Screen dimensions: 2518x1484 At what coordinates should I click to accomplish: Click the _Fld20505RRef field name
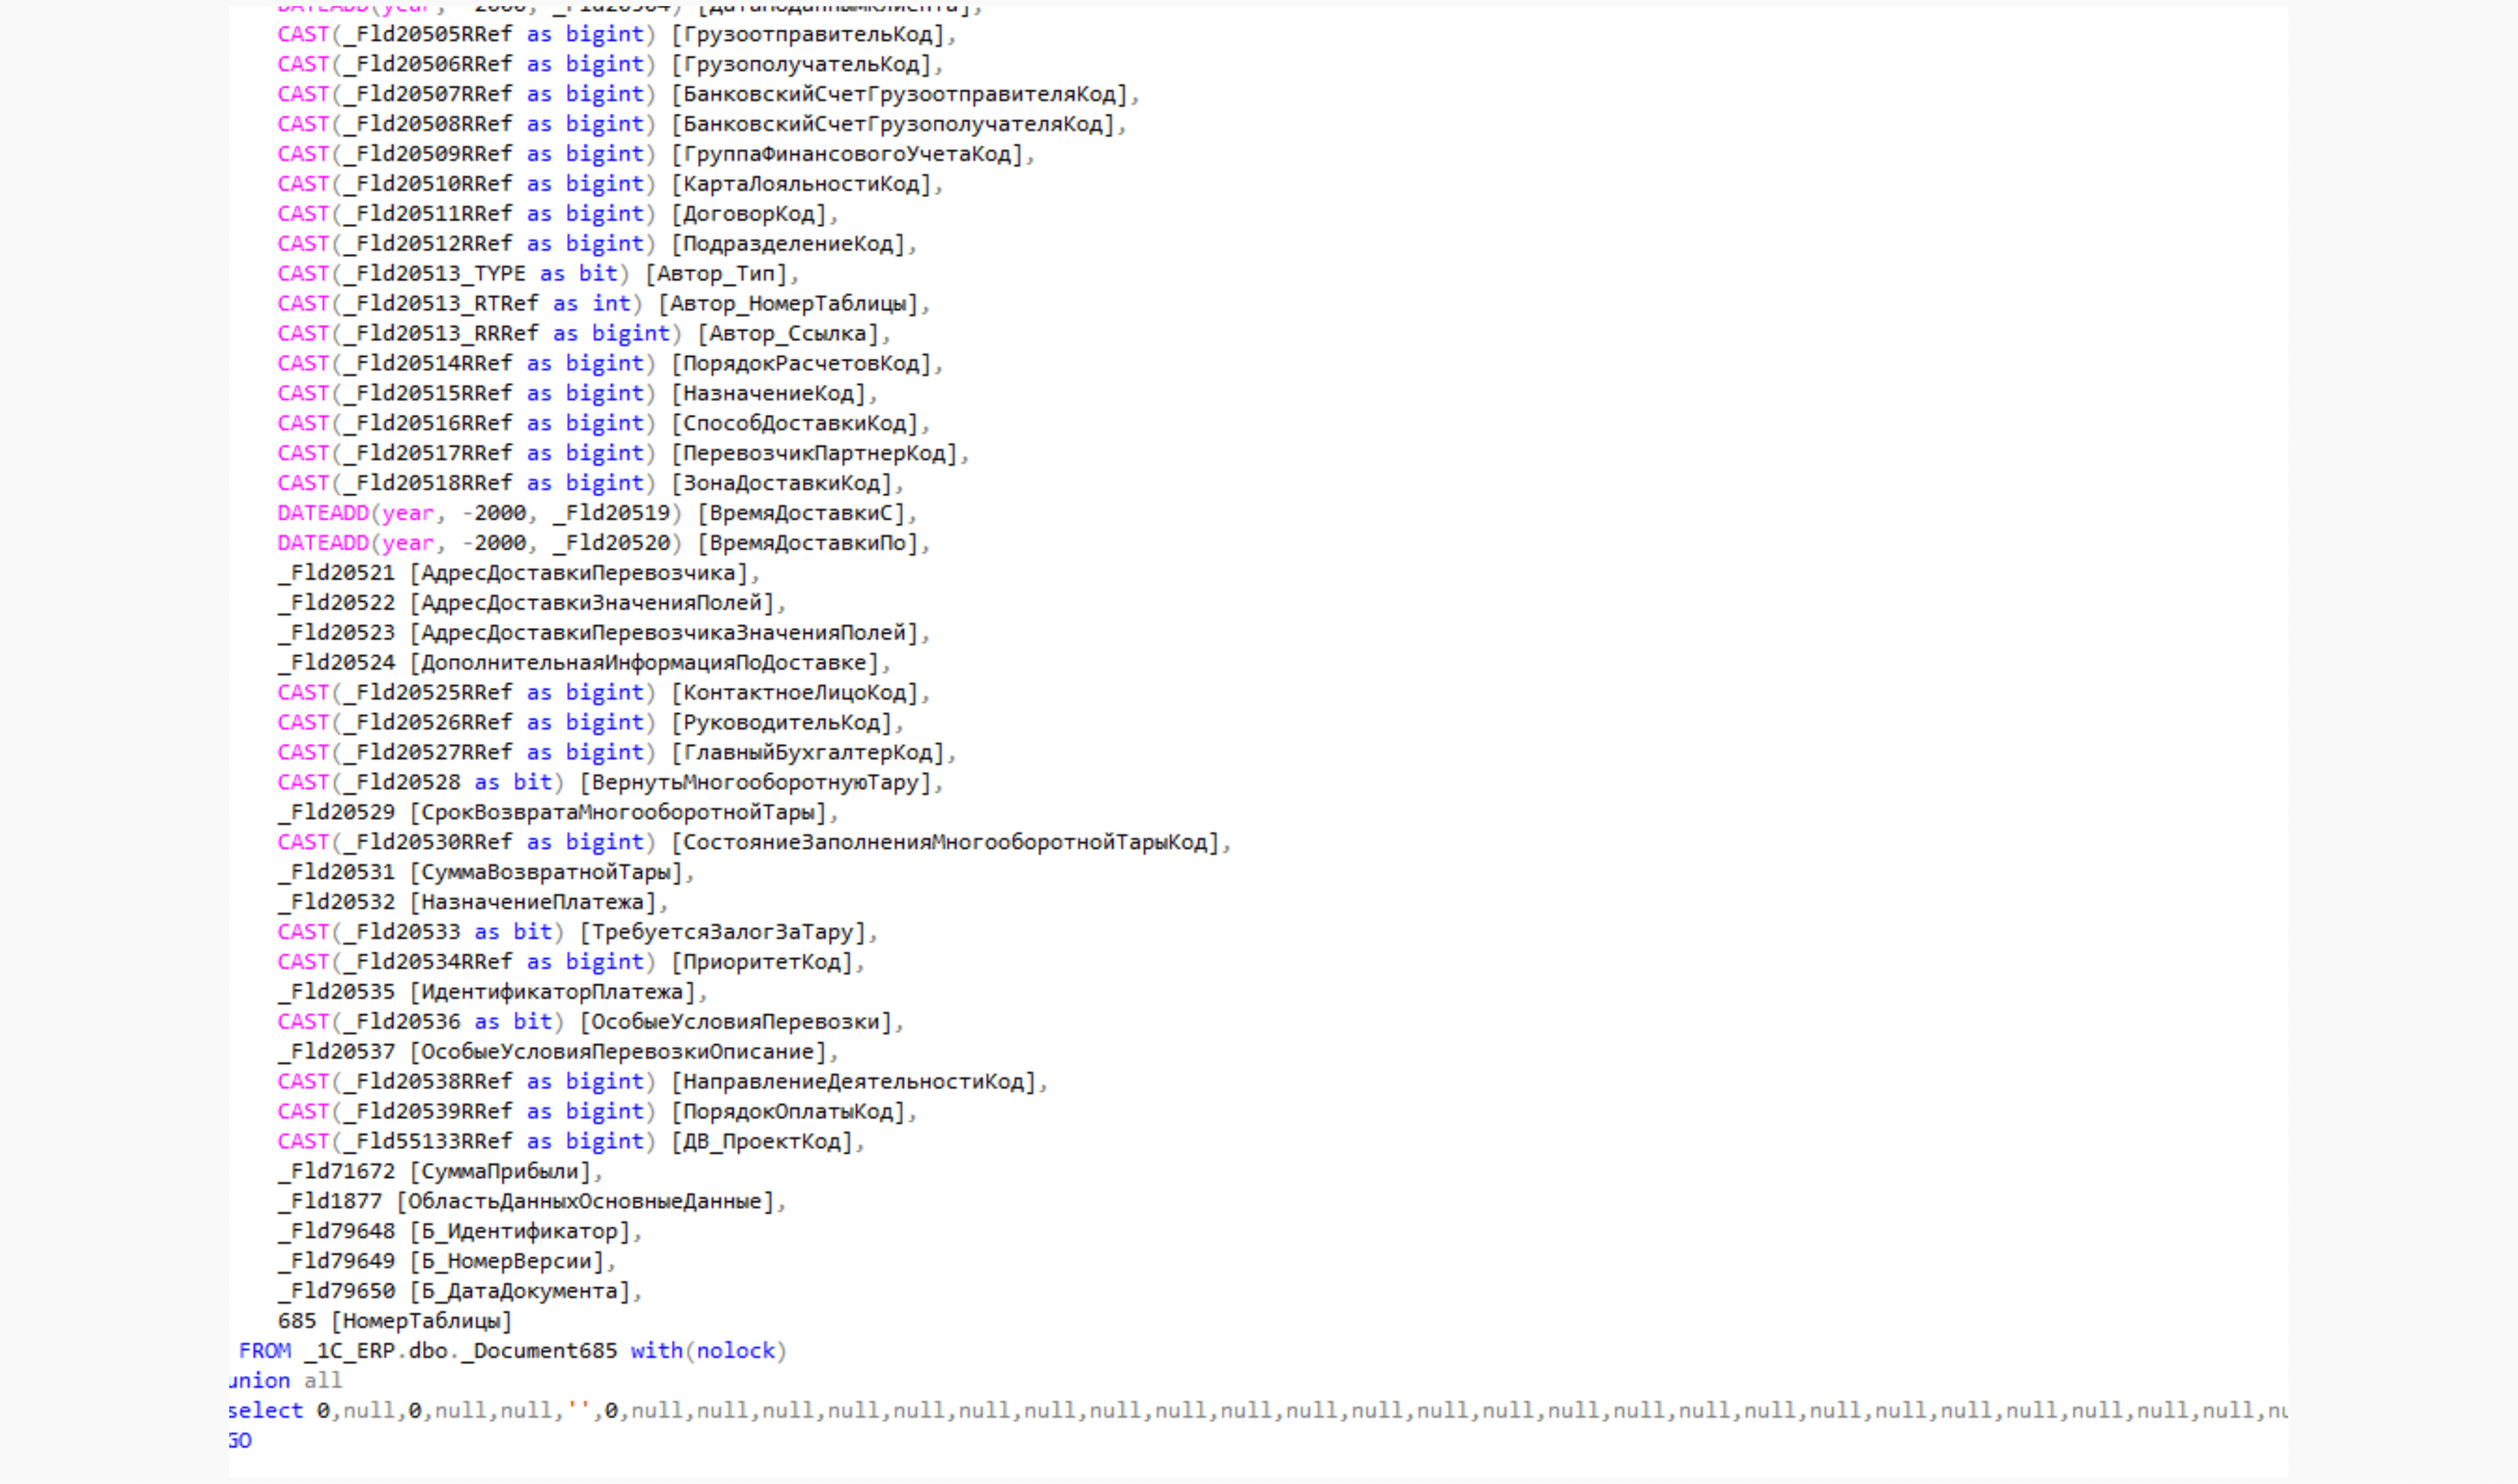[x=428, y=34]
